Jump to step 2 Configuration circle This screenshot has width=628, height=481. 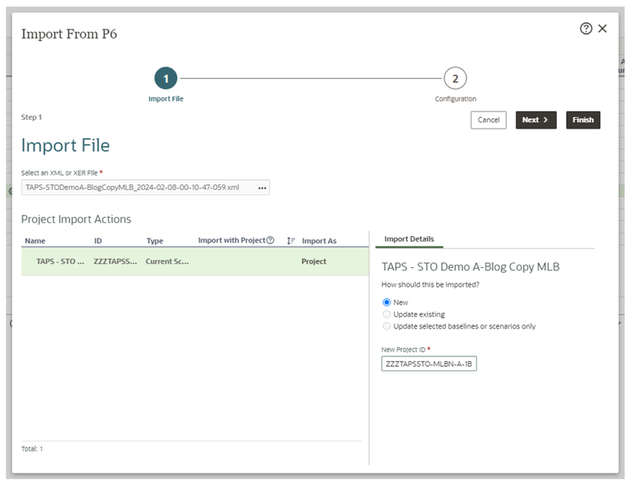click(455, 79)
